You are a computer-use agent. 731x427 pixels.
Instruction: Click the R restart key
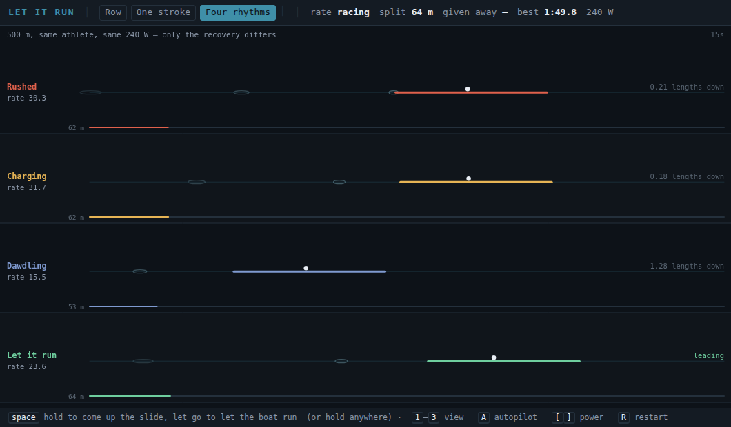tap(623, 417)
